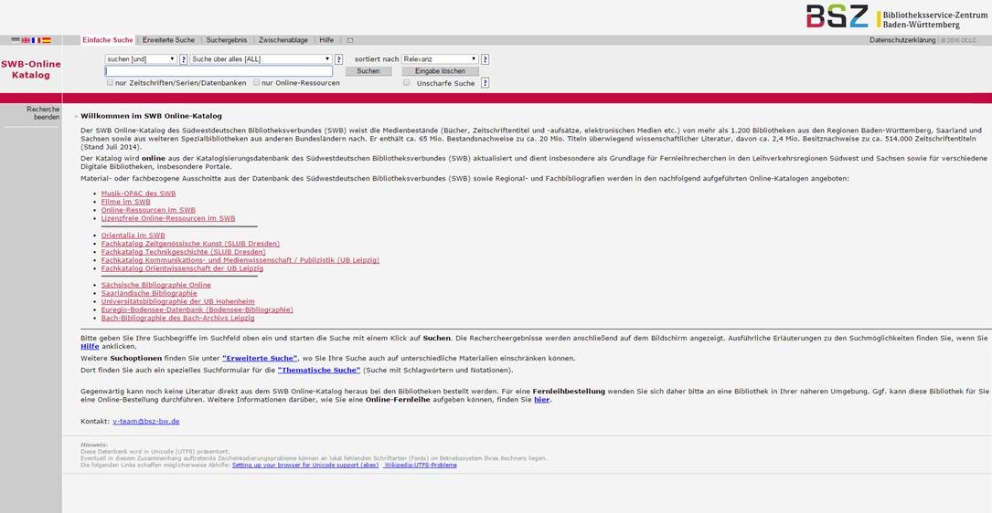Screen dimensions: 992x513
Task: Click the 'Suchen' button
Action: (368, 71)
